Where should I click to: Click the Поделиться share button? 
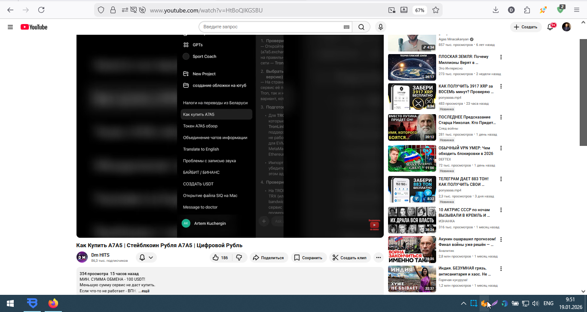[x=268, y=257]
